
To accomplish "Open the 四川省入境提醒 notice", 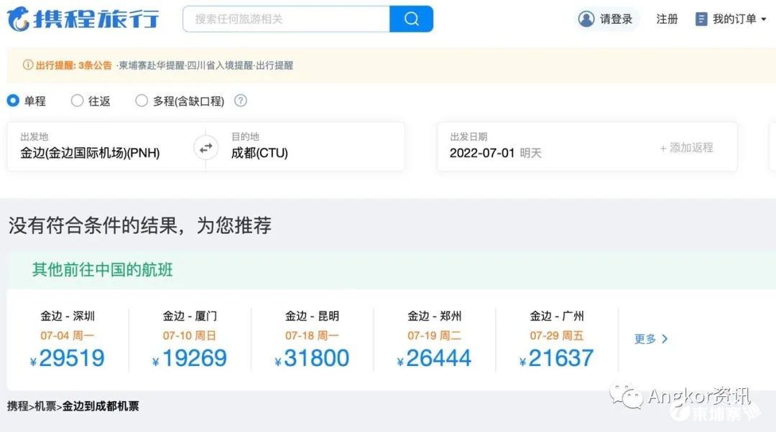I will (x=221, y=65).
